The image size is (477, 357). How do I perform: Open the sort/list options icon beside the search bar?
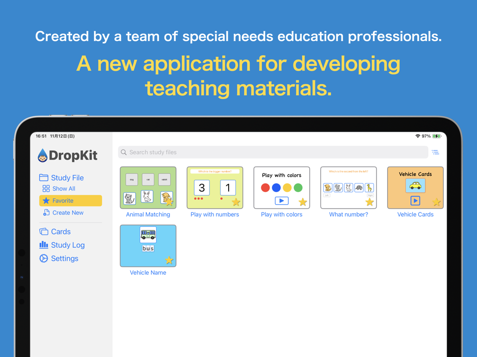[436, 152]
